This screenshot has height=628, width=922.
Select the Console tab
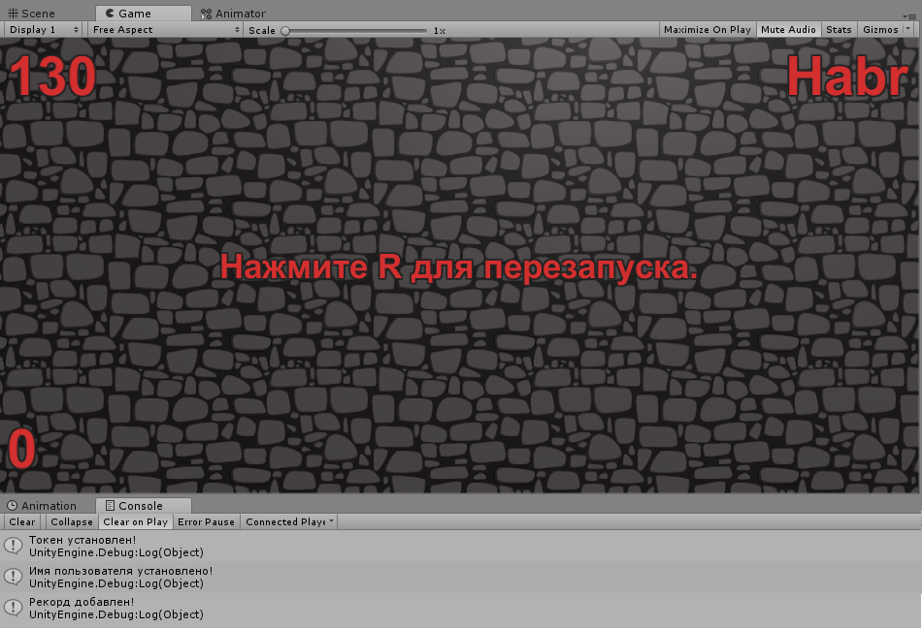(x=143, y=505)
